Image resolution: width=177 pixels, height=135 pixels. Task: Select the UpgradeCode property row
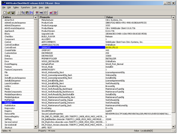(105, 34)
